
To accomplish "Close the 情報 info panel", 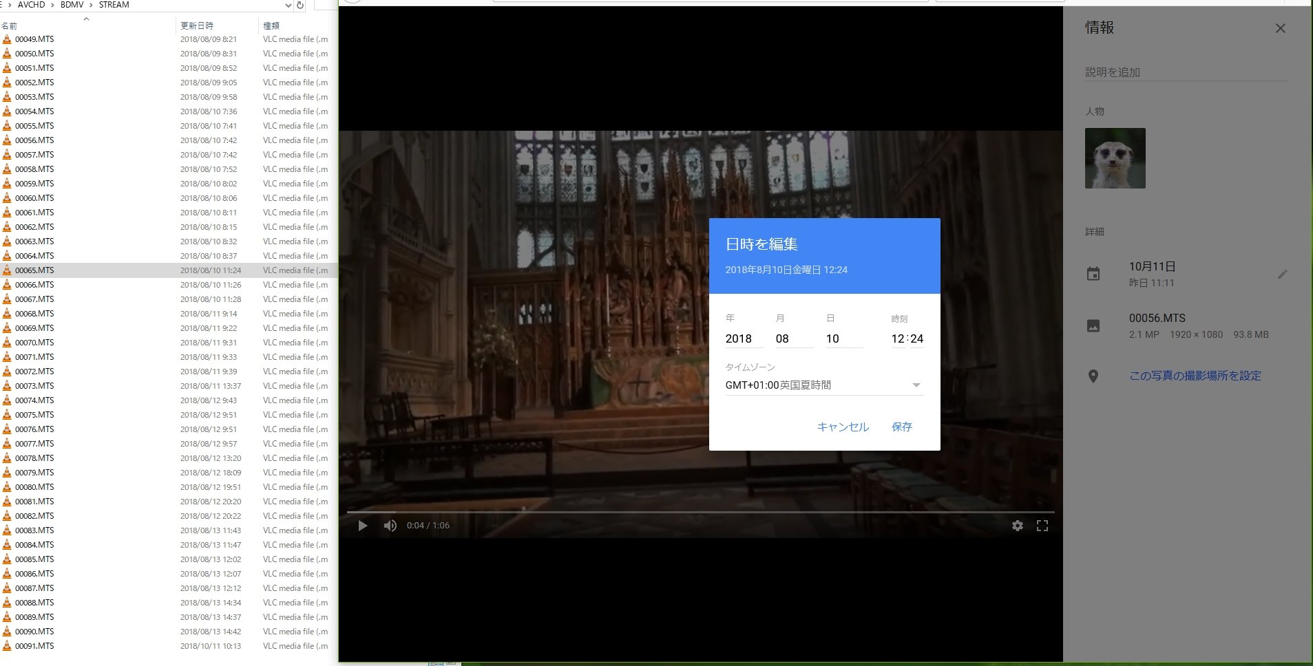I will pos(1280,28).
